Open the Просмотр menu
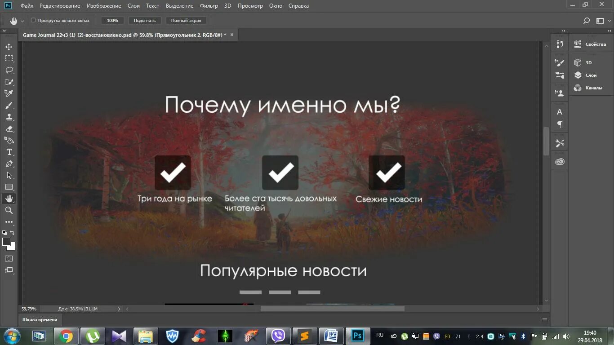The image size is (614, 345). click(x=250, y=6)
